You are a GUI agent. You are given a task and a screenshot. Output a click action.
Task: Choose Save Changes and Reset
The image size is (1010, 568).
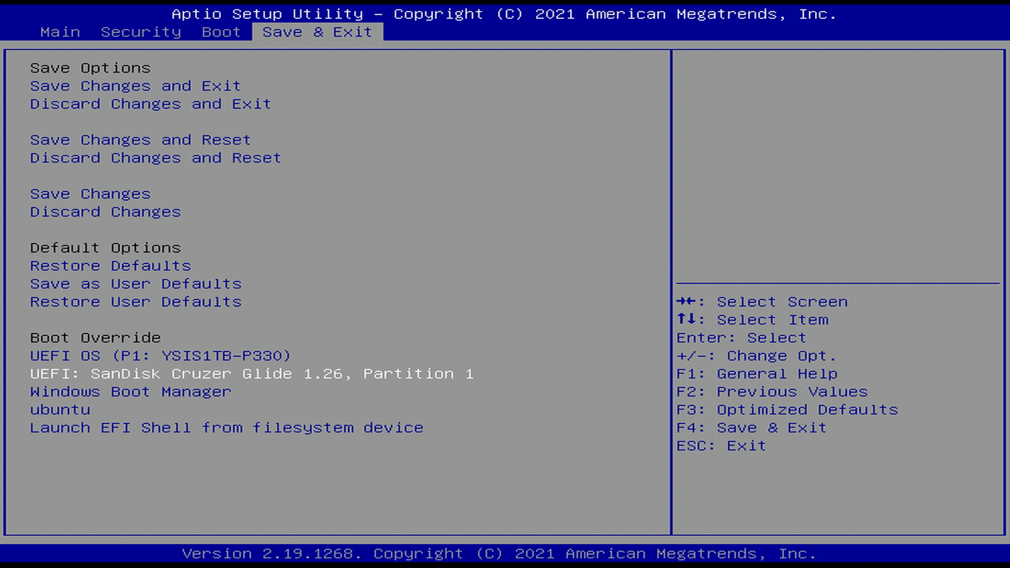coord(140,140)
